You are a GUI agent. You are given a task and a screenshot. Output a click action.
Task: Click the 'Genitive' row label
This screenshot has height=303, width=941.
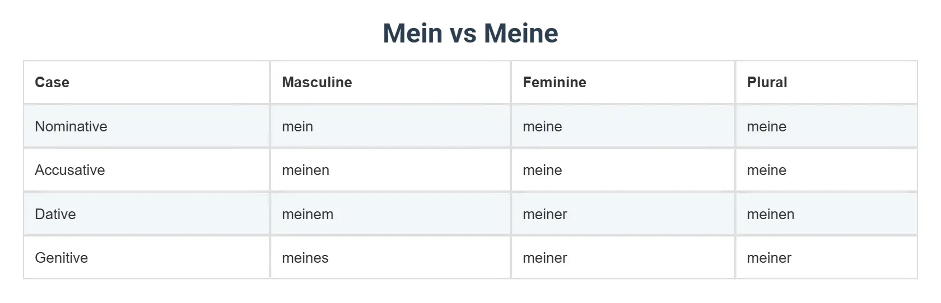point(62,258)
